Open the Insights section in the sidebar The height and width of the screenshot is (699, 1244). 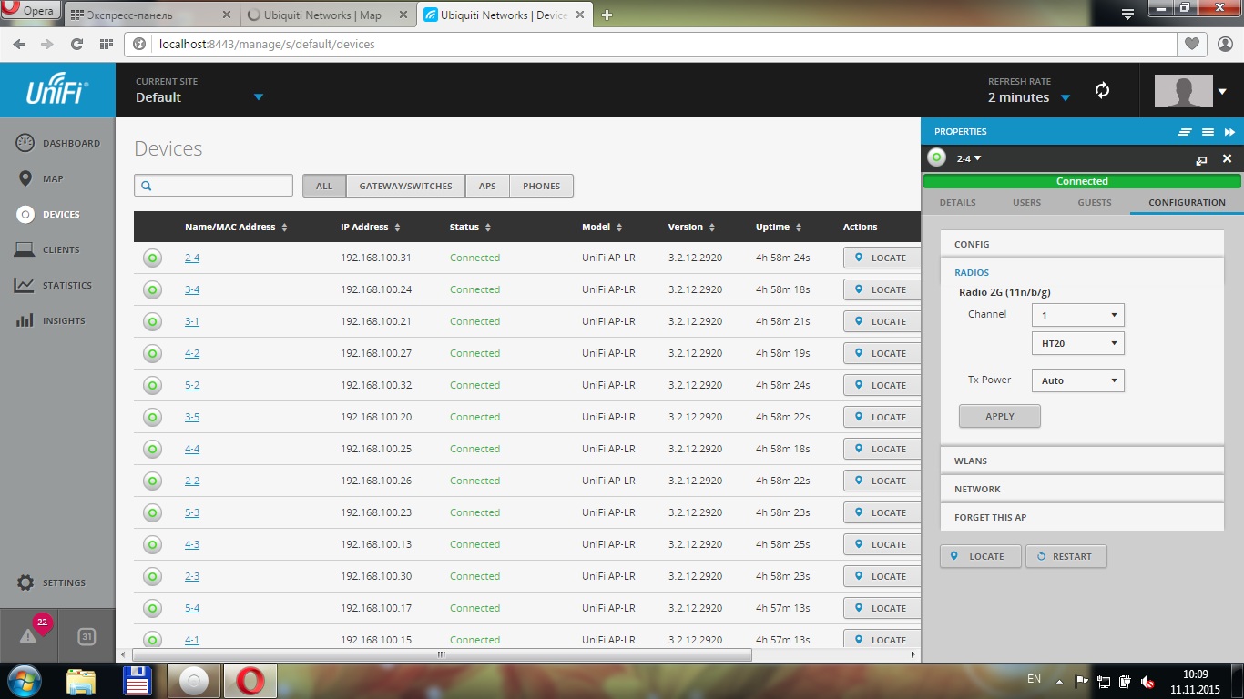[x=50, y=320]
